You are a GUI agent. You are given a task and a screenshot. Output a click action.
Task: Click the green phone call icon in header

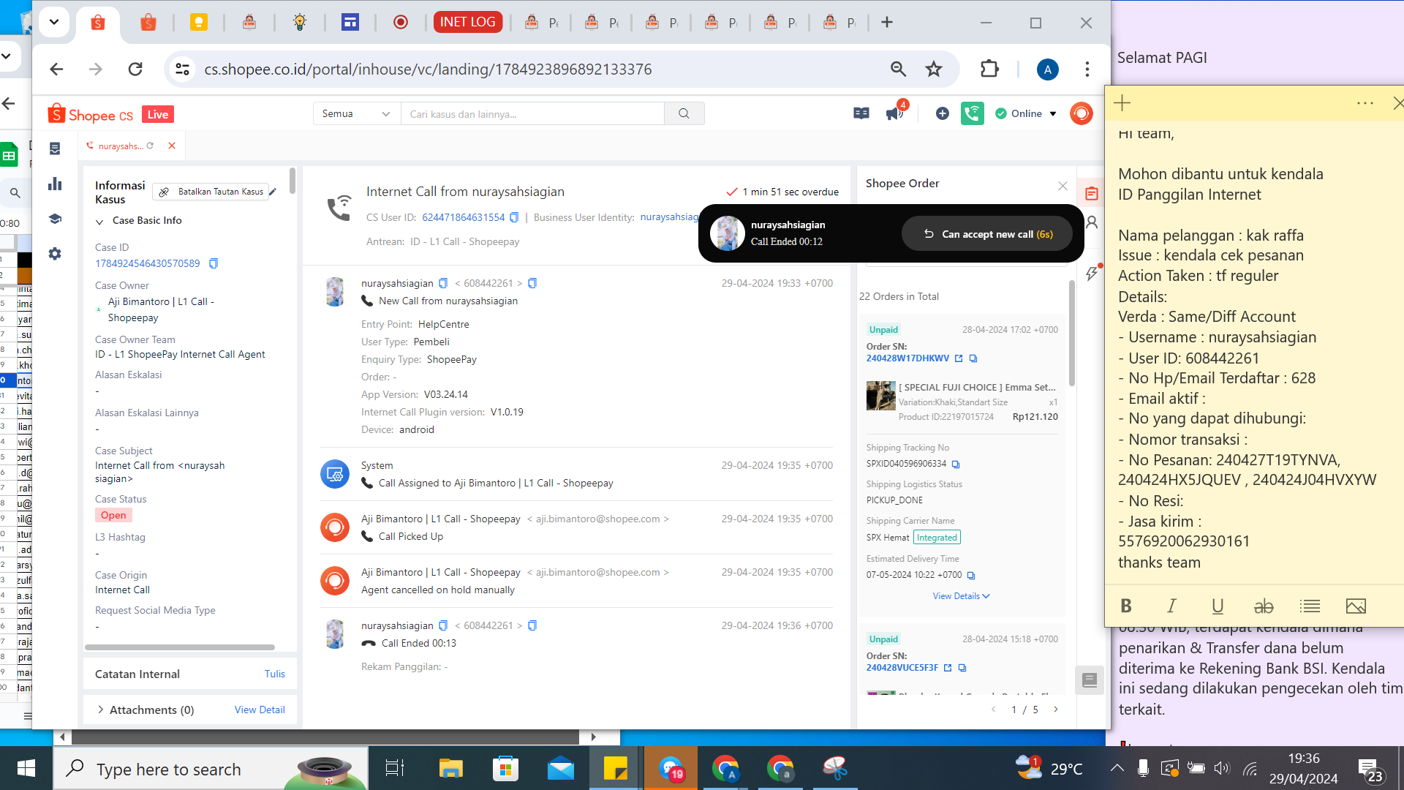(x=972, y=113)
